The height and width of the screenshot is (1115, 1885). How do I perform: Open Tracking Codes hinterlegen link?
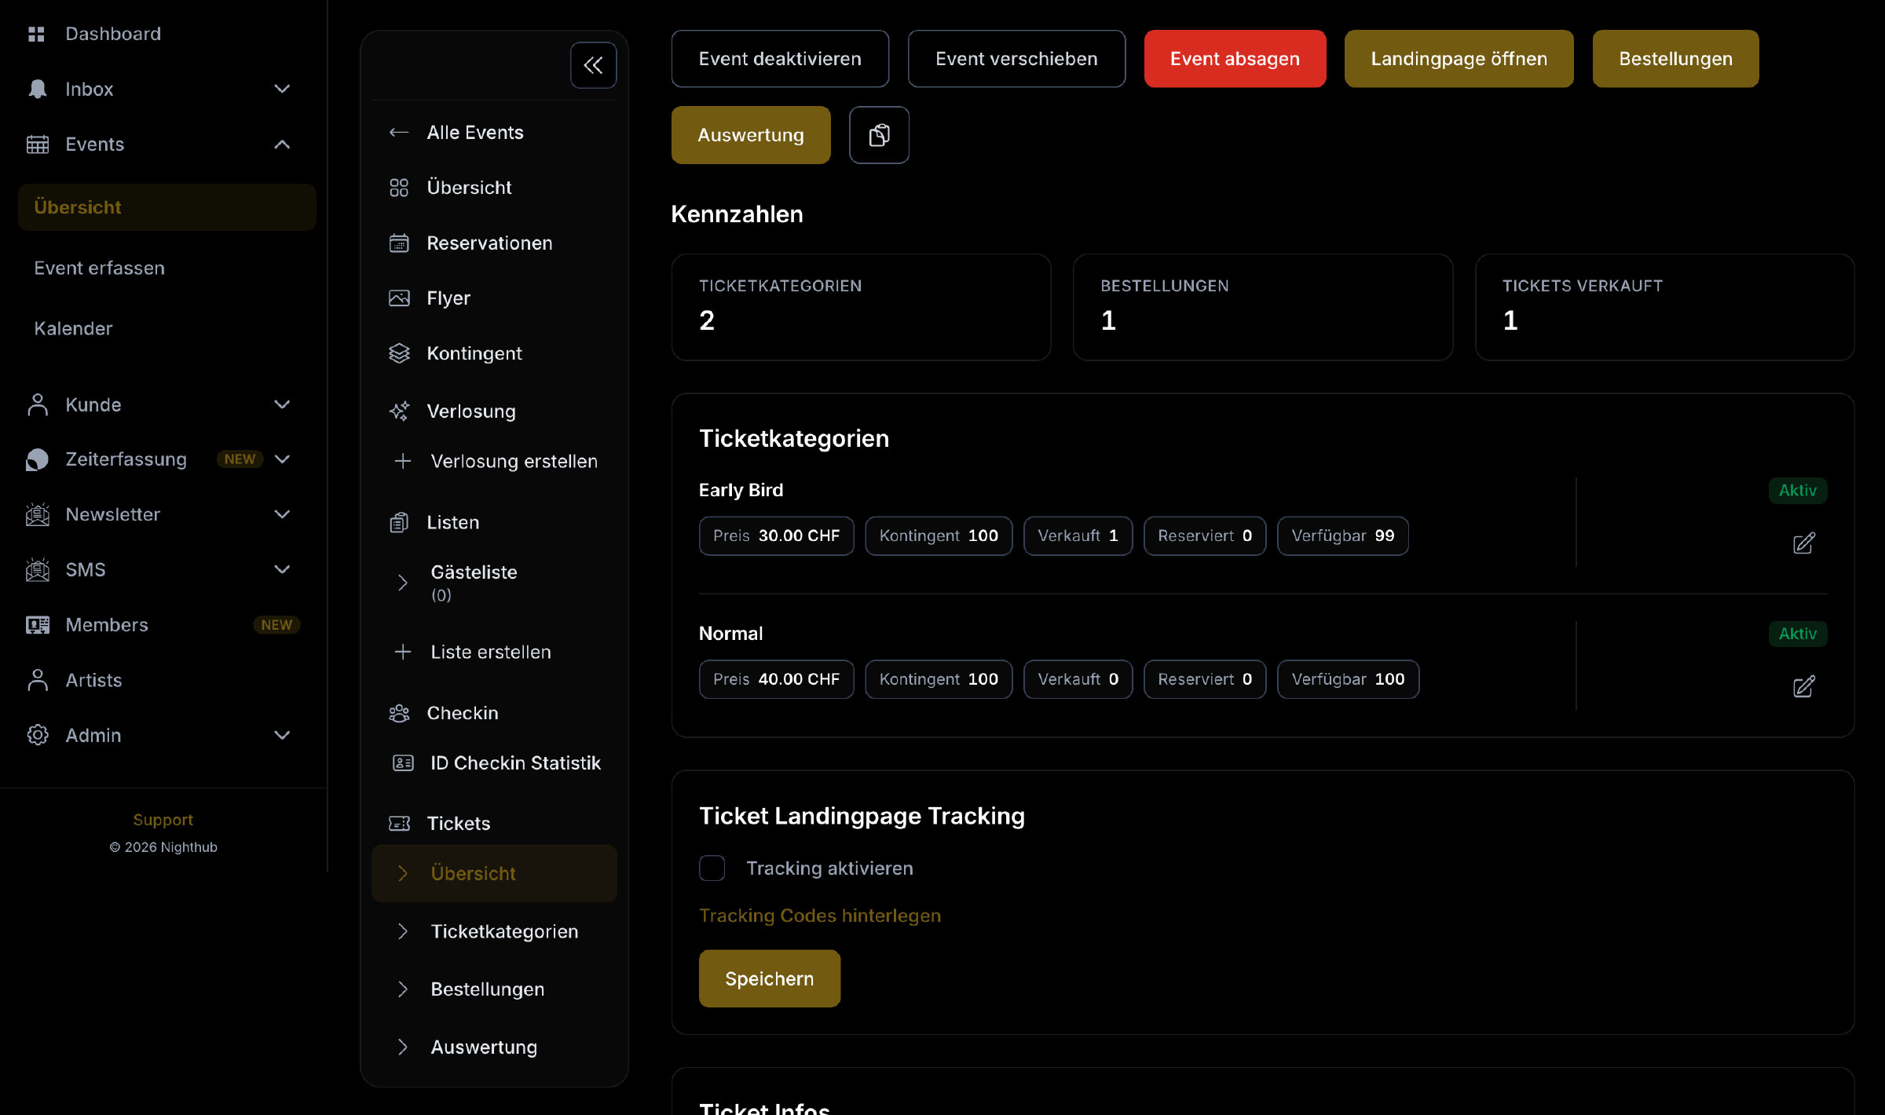pos(820,916)
